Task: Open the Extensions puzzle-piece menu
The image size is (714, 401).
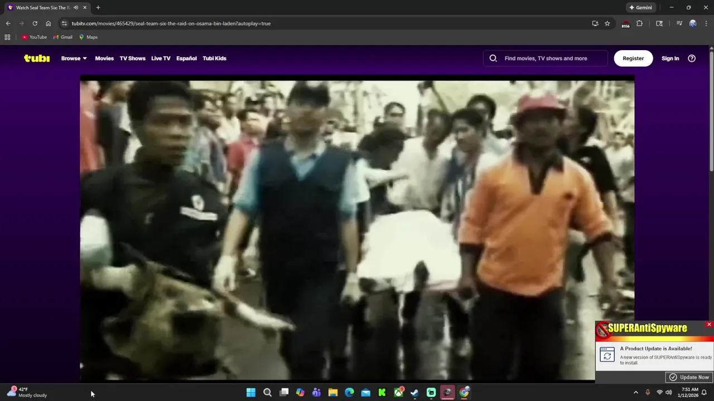Action: [639, 23]
